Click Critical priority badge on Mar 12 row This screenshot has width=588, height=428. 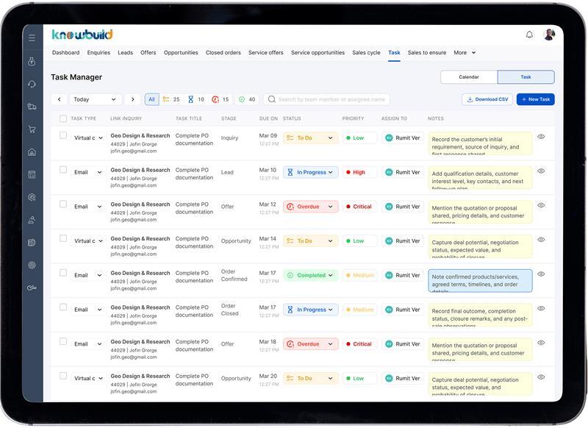[359, 207]
